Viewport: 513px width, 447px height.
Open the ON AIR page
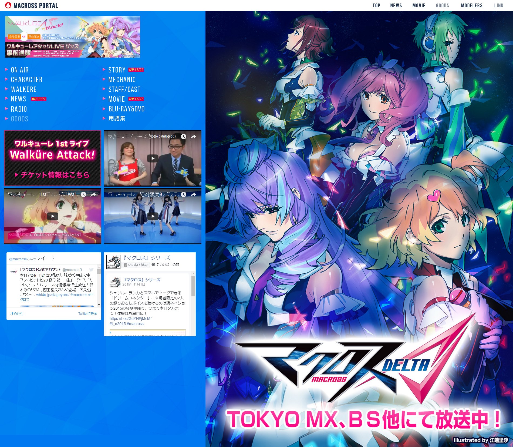tap(20, 70)
